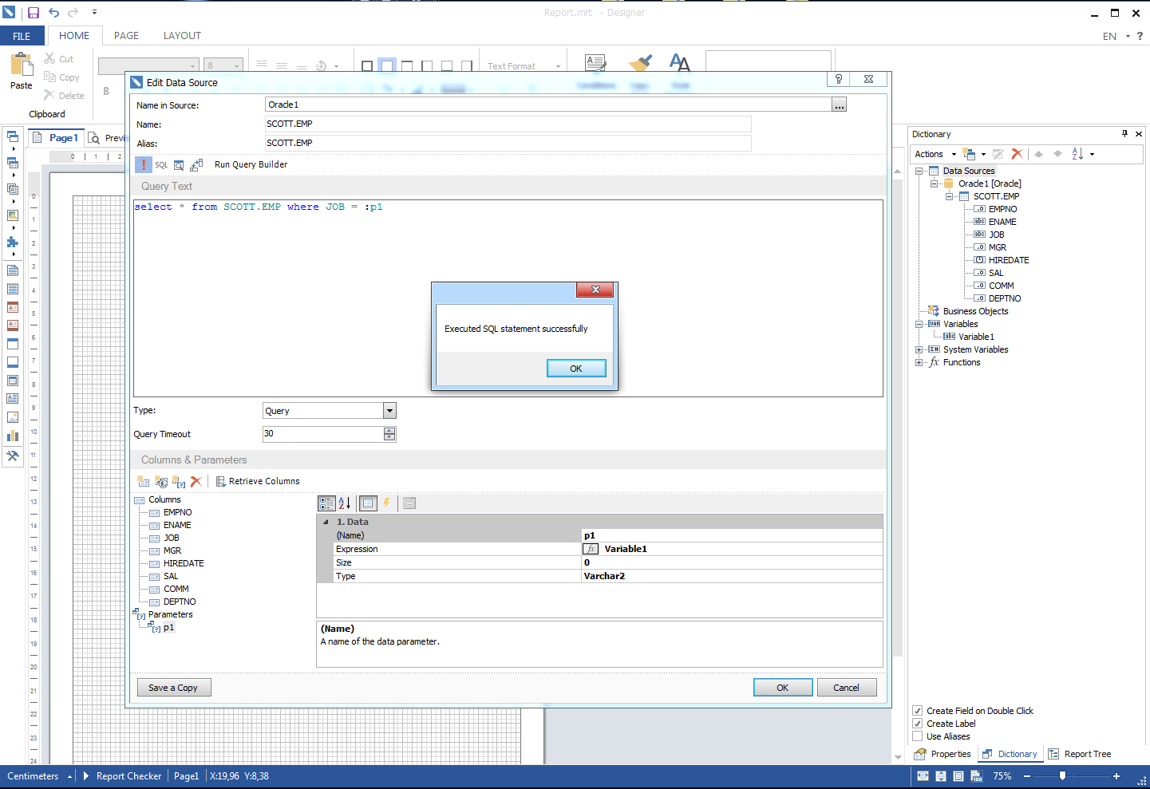Switch to Properties tab
1150x789 pixels.
point(943,754)
